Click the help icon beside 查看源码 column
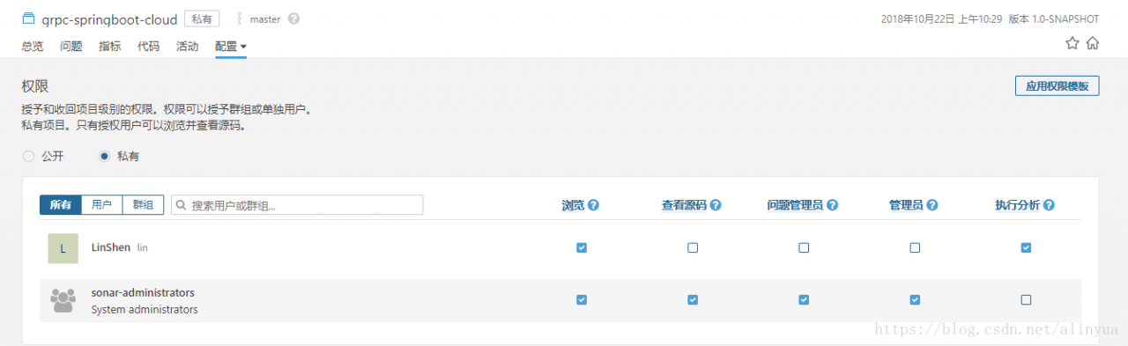1128x346 pixels. (716, 205)
